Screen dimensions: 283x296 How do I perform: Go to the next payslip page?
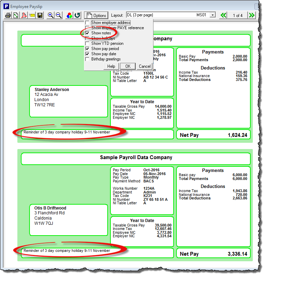252,15
